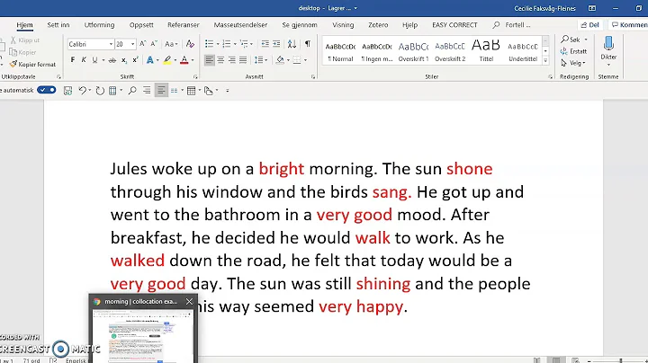
Task: Decrease paragraph indent
Action: pos(265,44)
